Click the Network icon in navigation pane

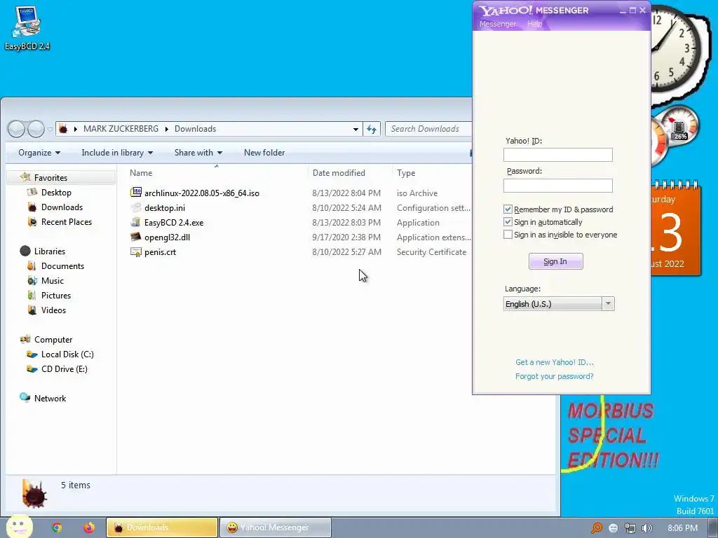[x=25, y=398]
